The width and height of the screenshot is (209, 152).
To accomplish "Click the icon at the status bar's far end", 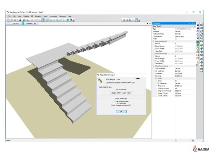I will (193, 140).
